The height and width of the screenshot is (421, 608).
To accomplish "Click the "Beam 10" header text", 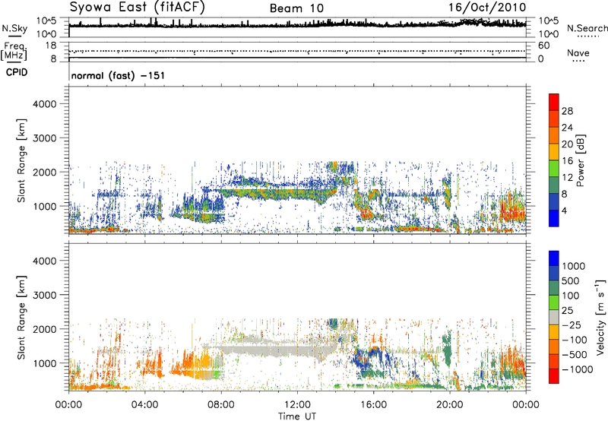I will tap(296, 8).
